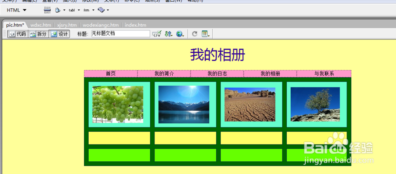Screen dimensions: 396x174
Task: Insert a horizontal rule from the toolbar
Action: [47, 10]
